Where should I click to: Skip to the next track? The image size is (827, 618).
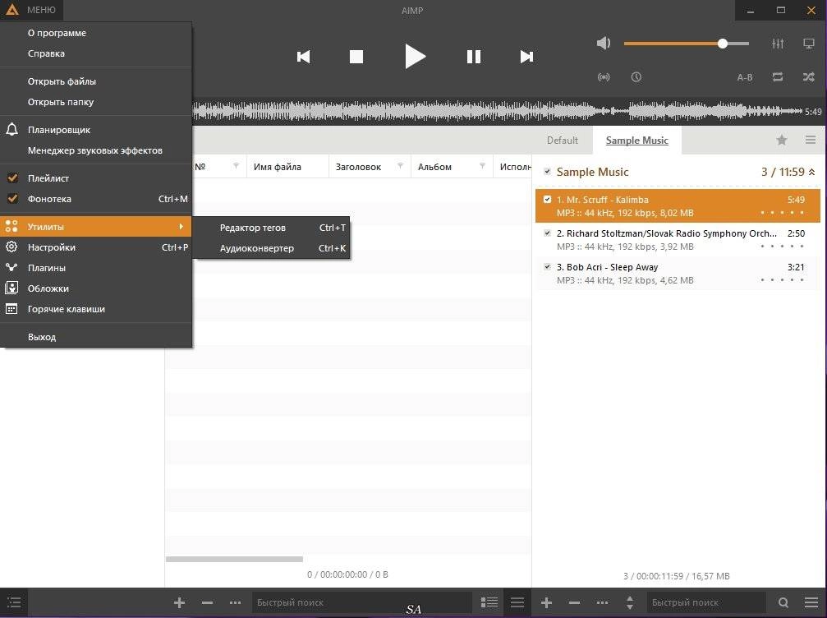pyautogui.click(x=526, y=57)
